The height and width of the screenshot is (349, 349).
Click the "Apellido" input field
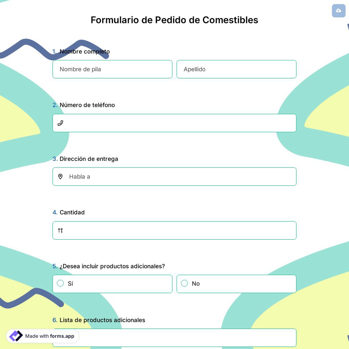(x=236, y=69)
